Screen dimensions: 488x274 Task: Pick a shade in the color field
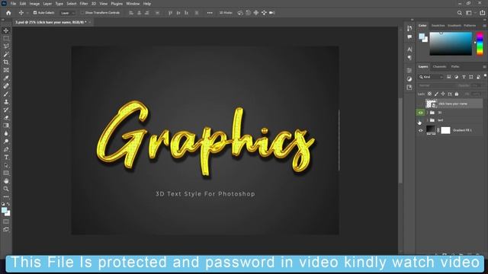click(x=451, y=43)
